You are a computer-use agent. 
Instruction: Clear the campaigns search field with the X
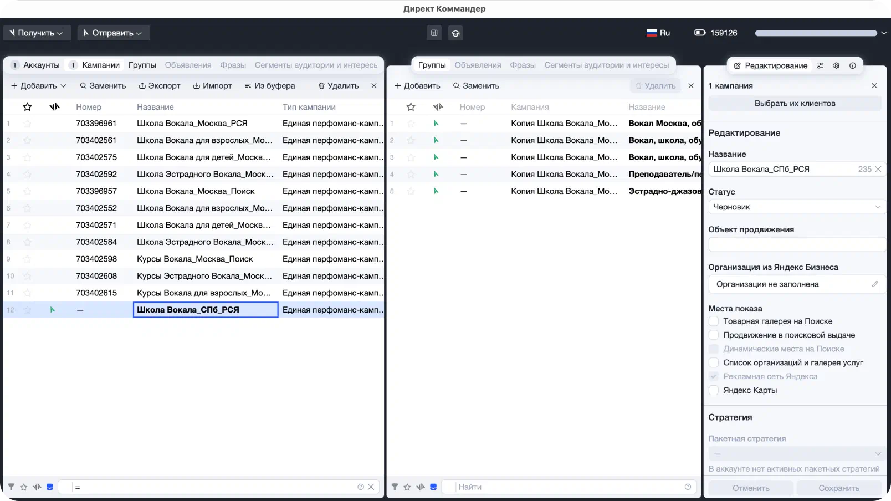pos(371,487)
